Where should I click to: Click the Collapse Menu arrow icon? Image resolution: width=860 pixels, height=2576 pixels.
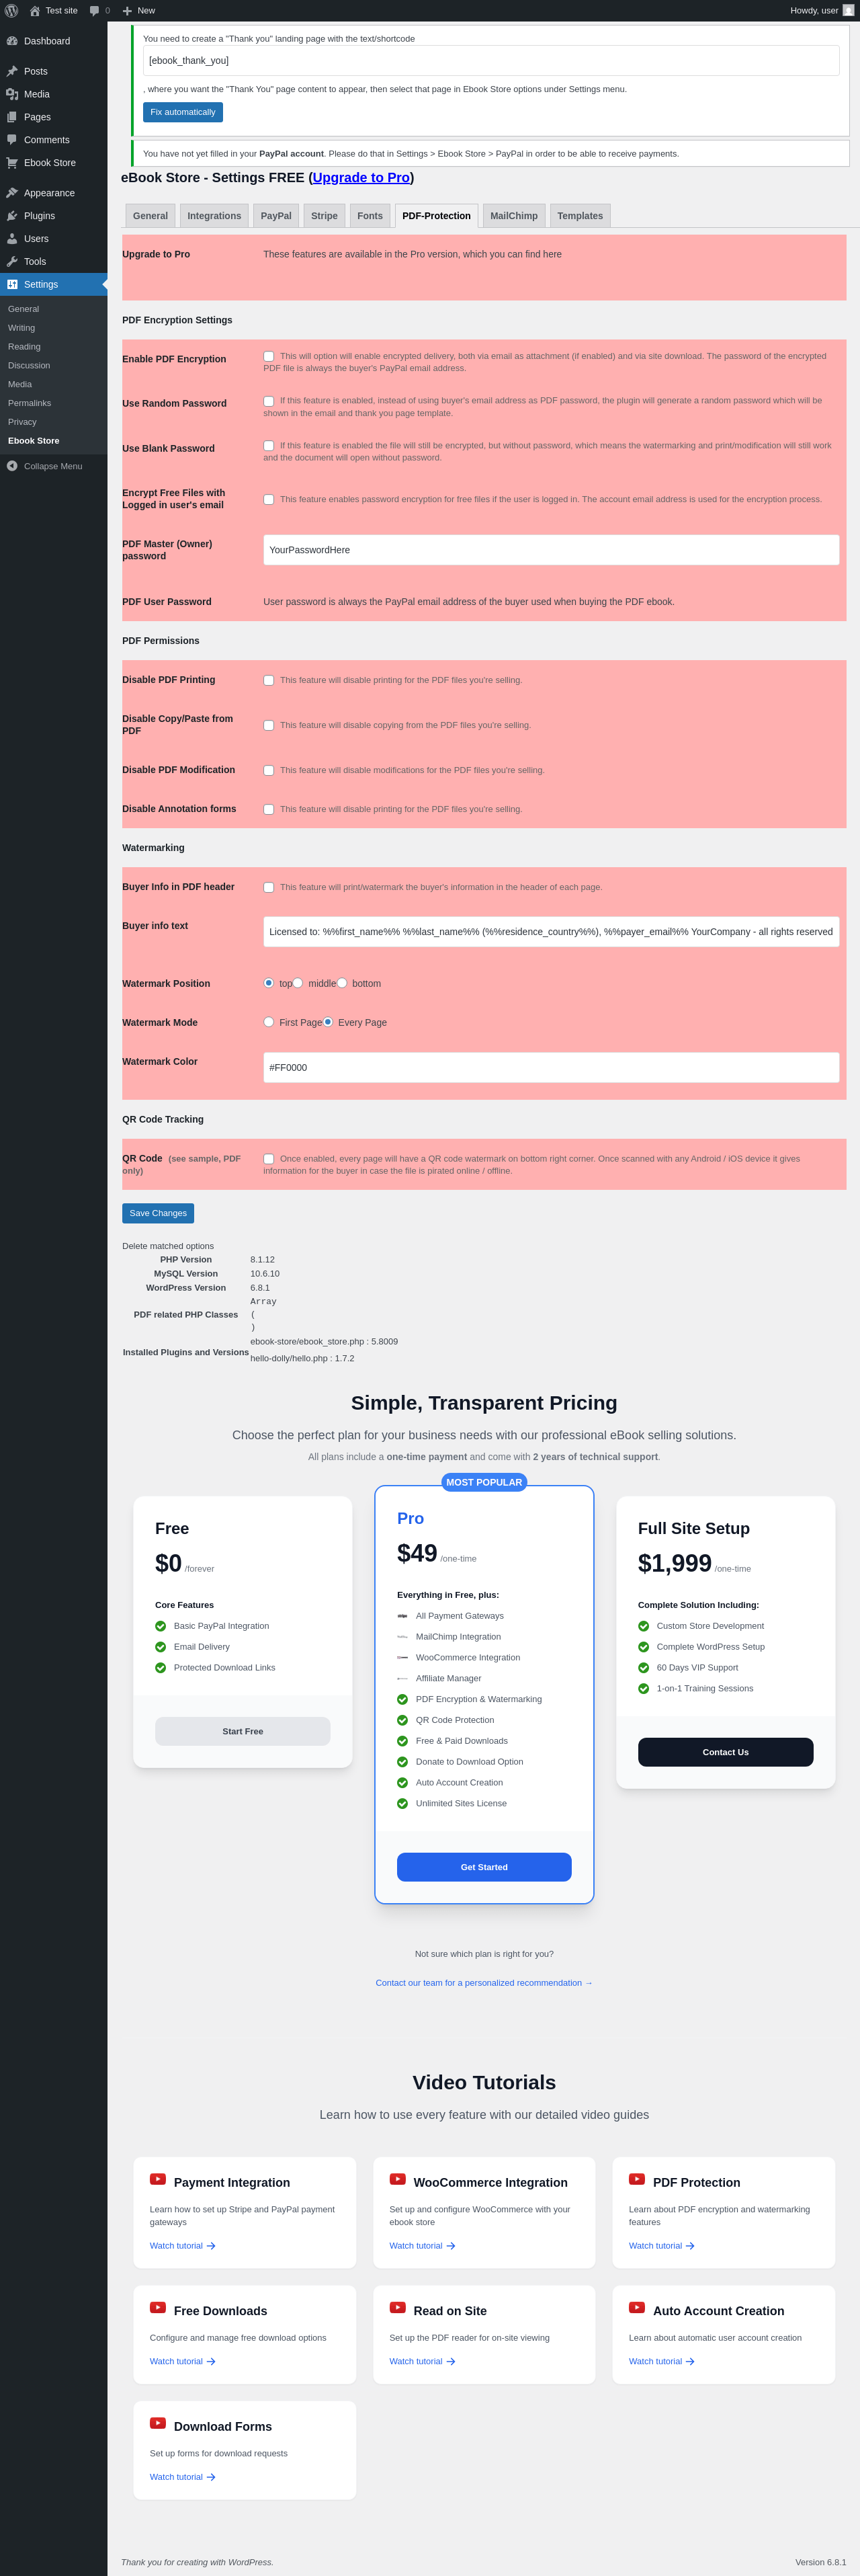pos(12,466)
